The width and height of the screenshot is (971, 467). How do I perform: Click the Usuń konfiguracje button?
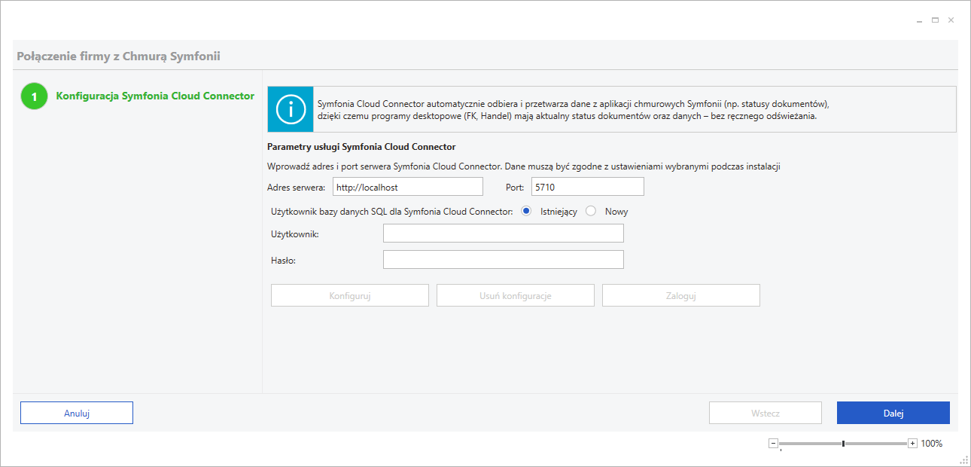coord(516,295)
